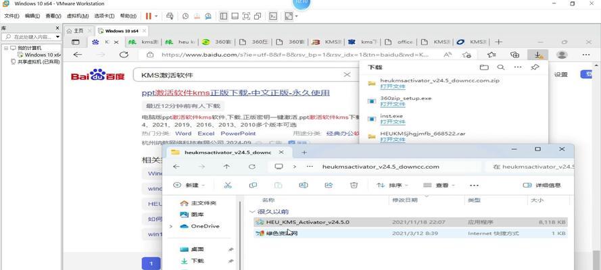
Task: Open a new Edge browser tab
Action: pos(498,42)
